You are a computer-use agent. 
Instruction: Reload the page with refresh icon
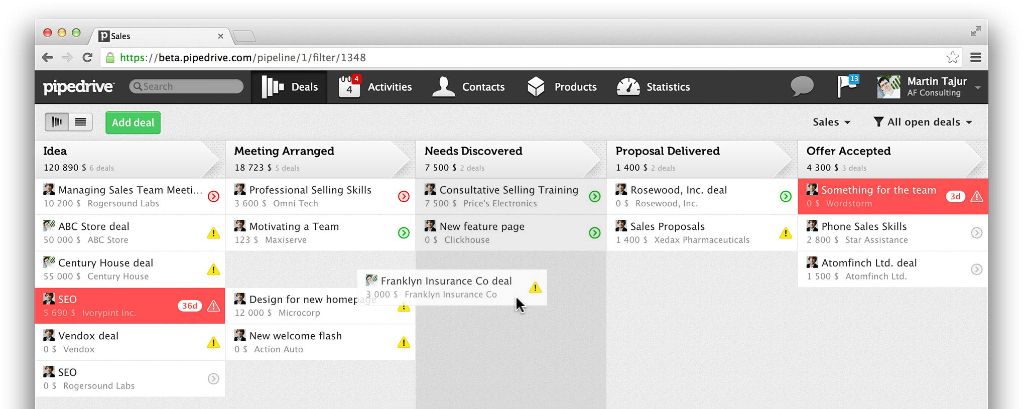(87, 58)
